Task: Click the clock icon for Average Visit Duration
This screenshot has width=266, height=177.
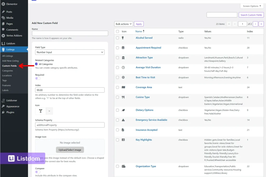Action: [x=123, y=67]
